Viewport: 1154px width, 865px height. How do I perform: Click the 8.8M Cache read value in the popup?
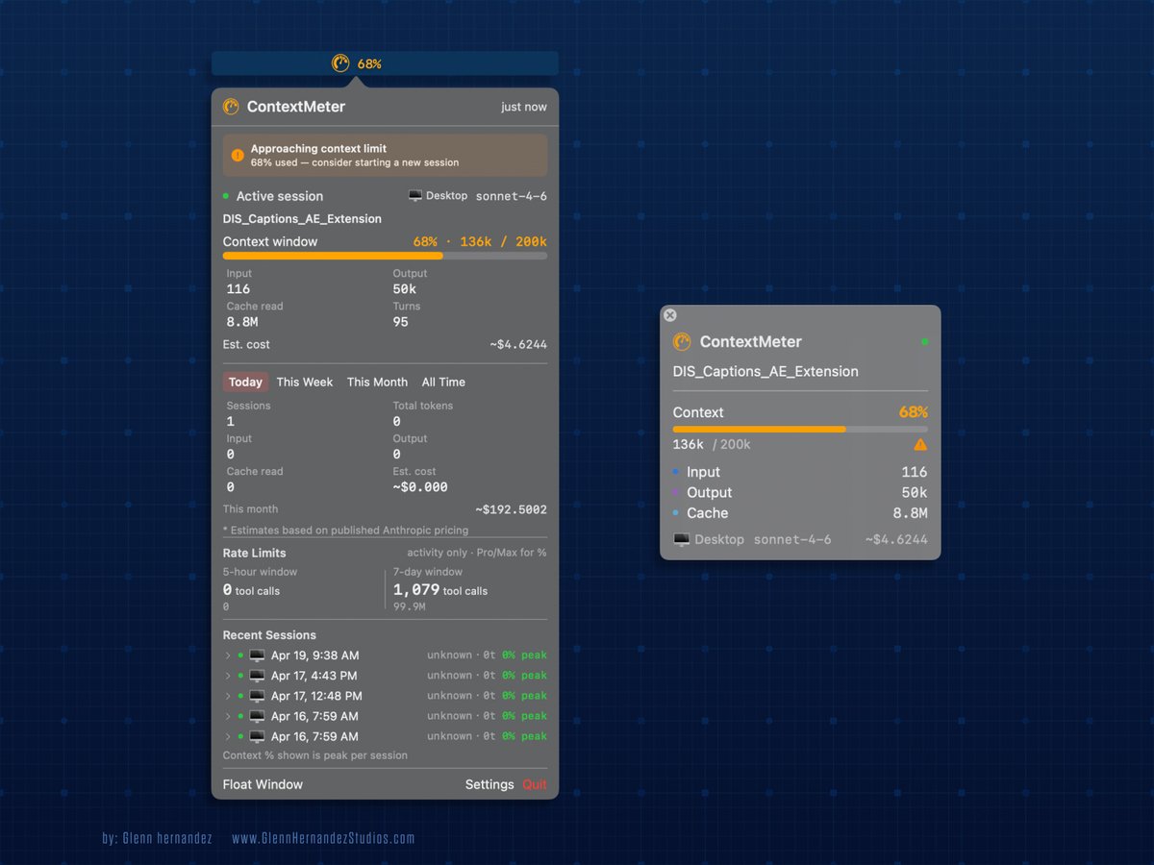(x=241, y=322)
